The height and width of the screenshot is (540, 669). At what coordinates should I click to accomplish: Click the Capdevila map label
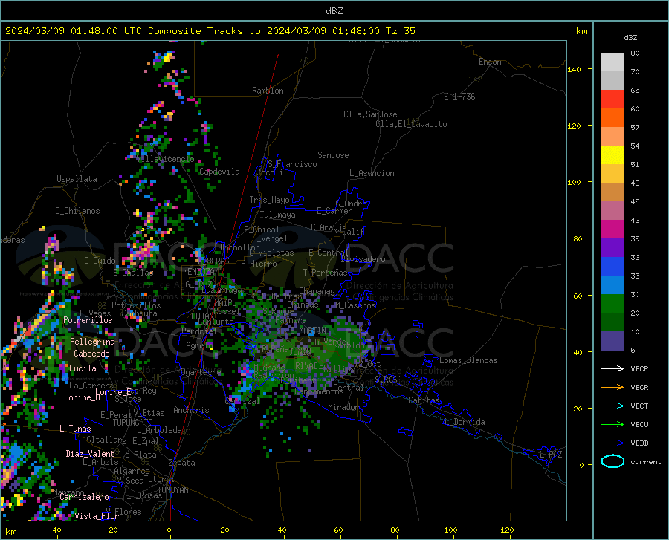[219, 172]
